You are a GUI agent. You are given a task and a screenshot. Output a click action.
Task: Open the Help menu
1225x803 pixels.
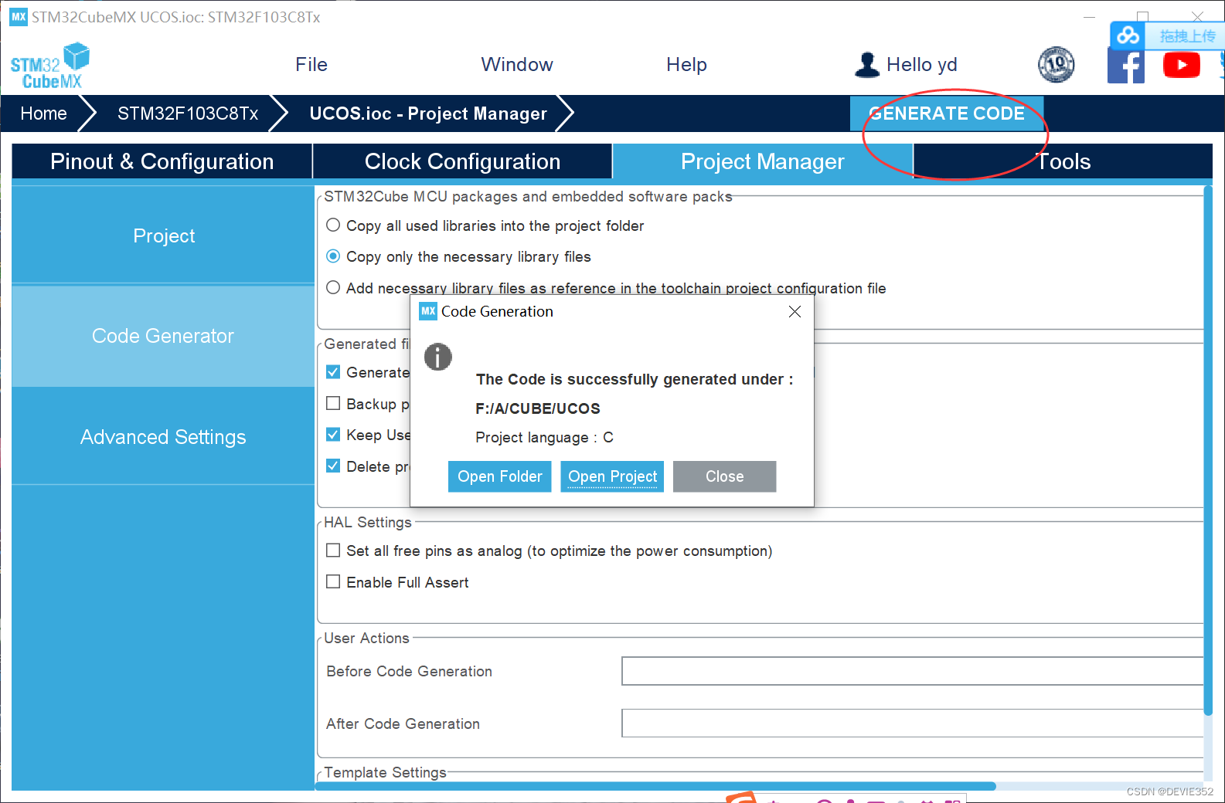(686, 65)
